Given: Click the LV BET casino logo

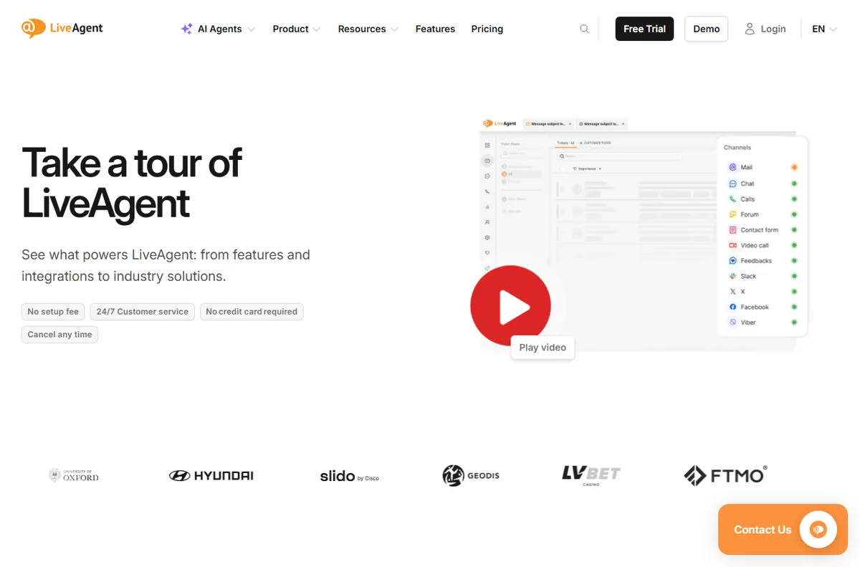Looking at the screenshot, I should pos(591,475).
